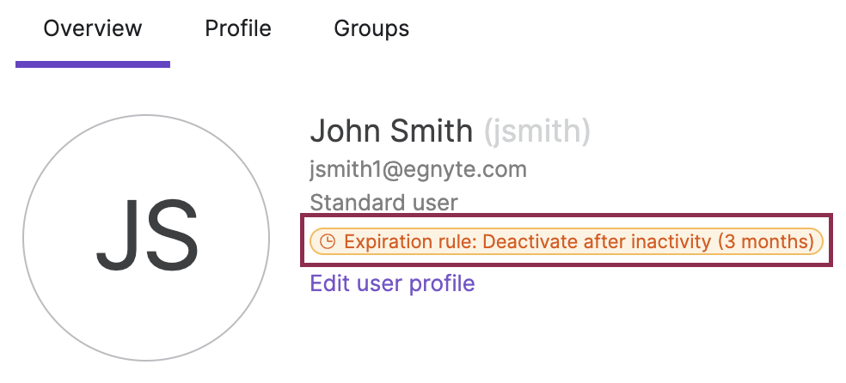Click the (jsmith) username text

(x=536, y=132)
